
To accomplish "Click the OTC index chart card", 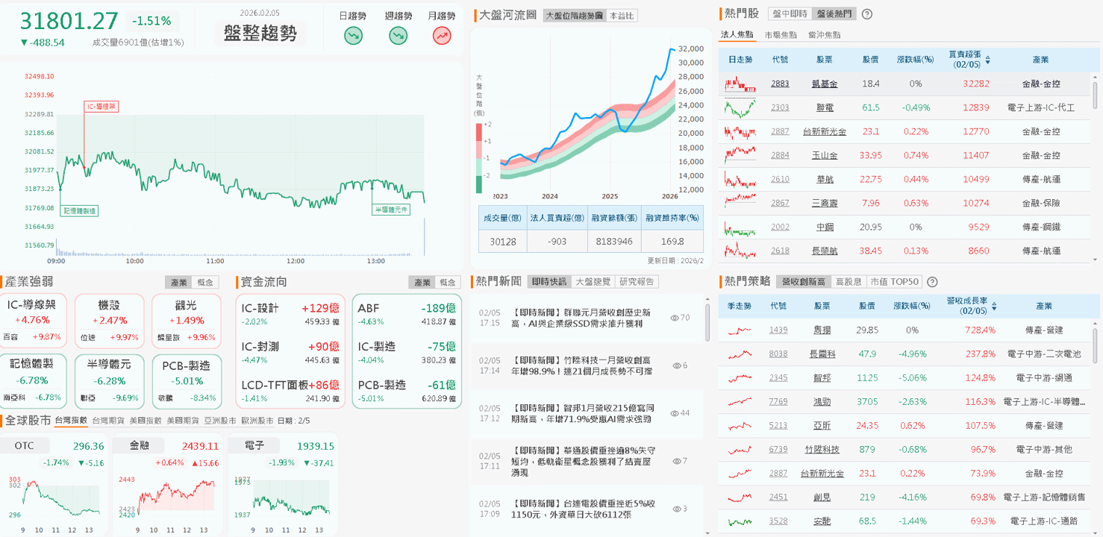I will [x=54, y=484].
